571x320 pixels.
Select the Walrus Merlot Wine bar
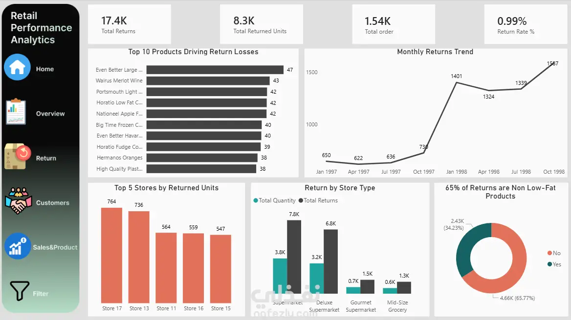pyautogui.click(x=208, y=80)
